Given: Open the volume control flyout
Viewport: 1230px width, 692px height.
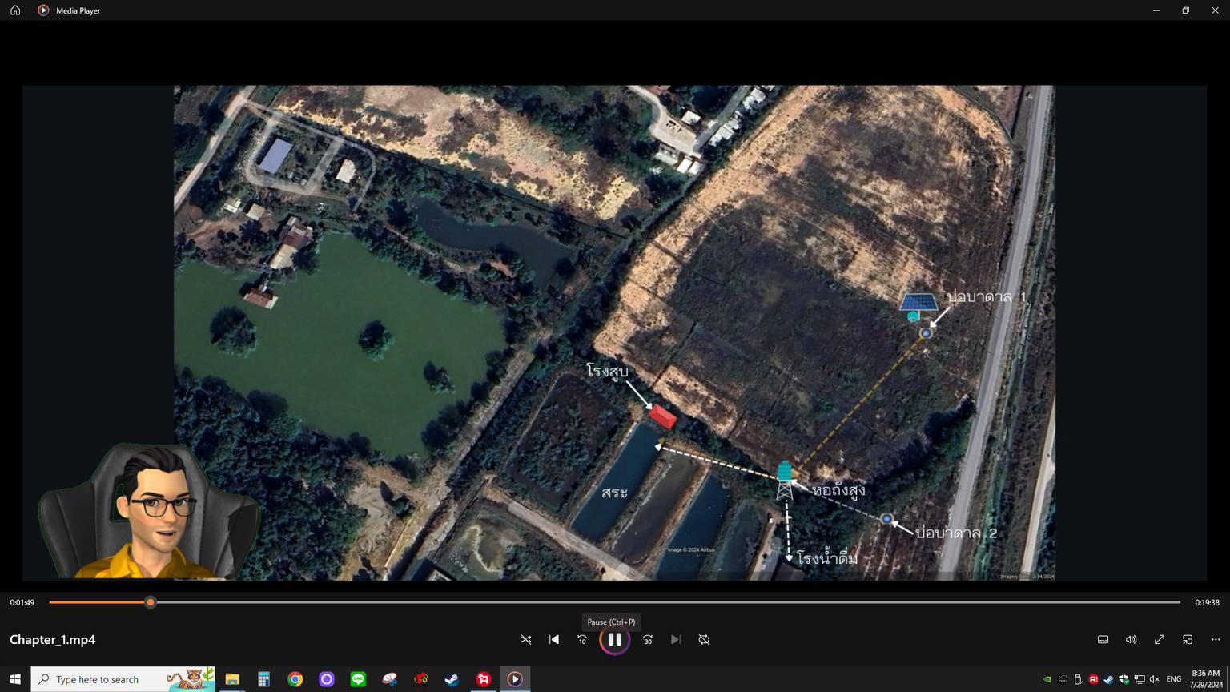Looking at the screenshot, I should 1131,640.
